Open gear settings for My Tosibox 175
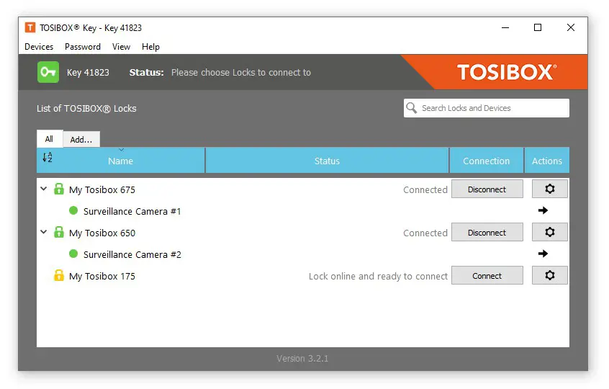 (549, 275)
